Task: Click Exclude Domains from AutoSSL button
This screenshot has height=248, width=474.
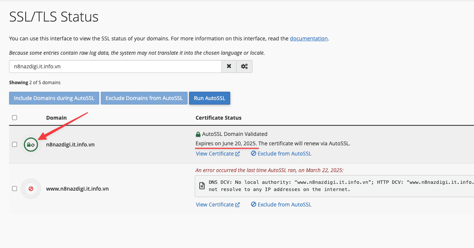Action: pyautogui.click(x=144, y=98)
